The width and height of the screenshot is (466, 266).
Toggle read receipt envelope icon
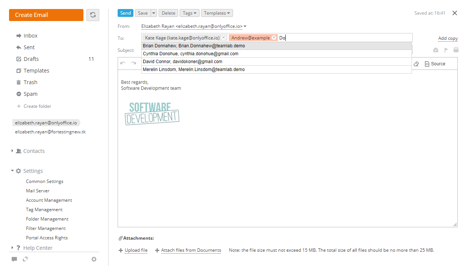point(436,50)
